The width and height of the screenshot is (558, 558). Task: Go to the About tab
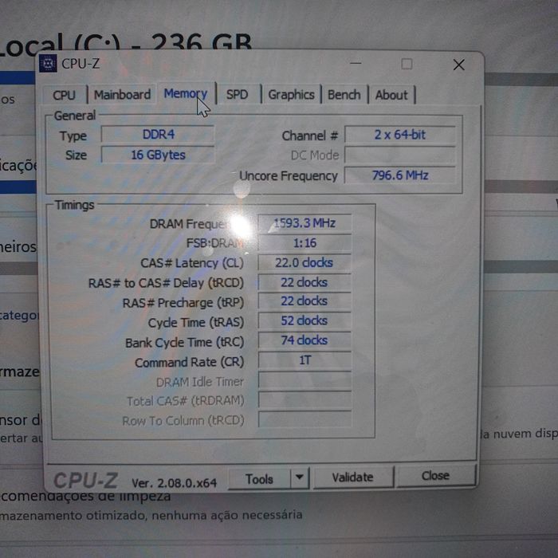pyautogui.click(x=391, y=95)
